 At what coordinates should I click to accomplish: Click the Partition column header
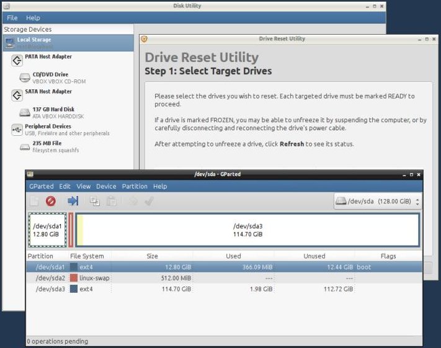(x=47, y=256)
